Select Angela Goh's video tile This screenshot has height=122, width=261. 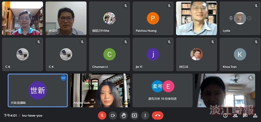click(x=100, y=90)
